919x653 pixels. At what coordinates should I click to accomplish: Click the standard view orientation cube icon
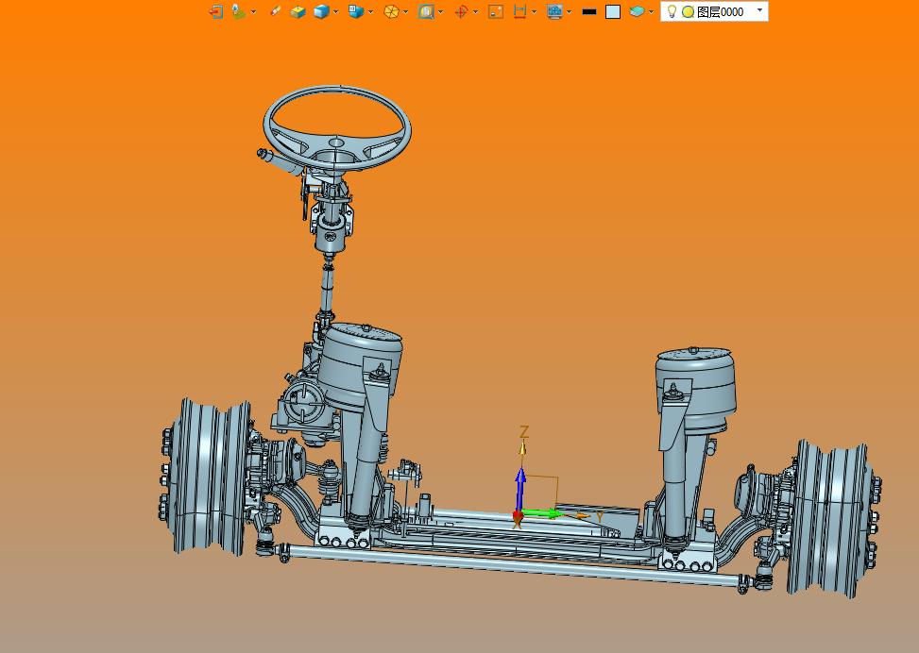[356, 11]
